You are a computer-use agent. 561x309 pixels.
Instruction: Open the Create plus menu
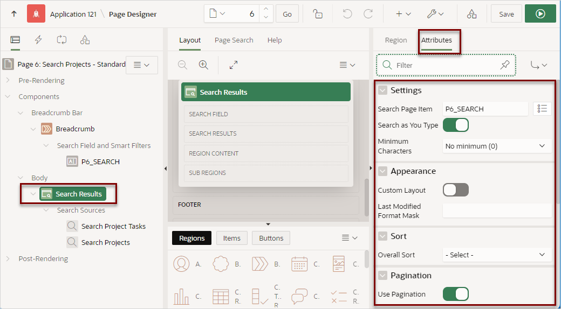(403, 14)
